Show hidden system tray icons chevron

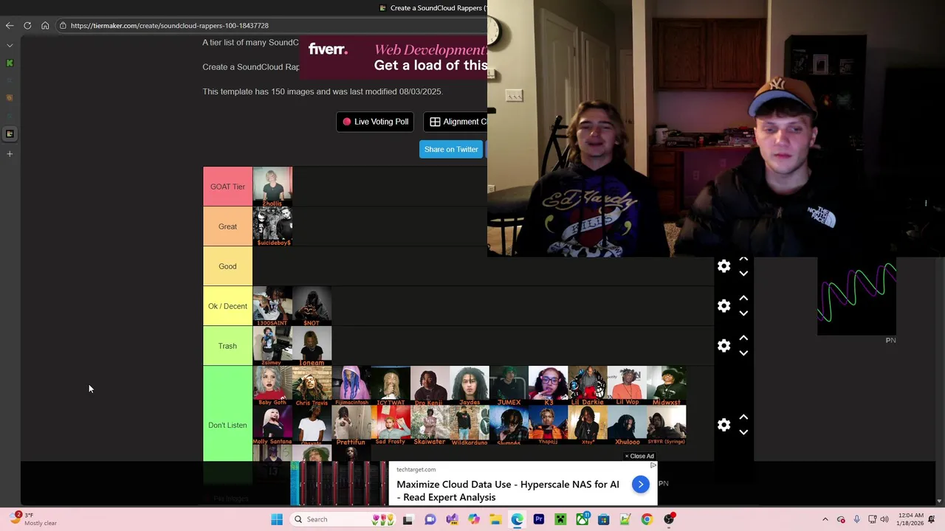825,519
